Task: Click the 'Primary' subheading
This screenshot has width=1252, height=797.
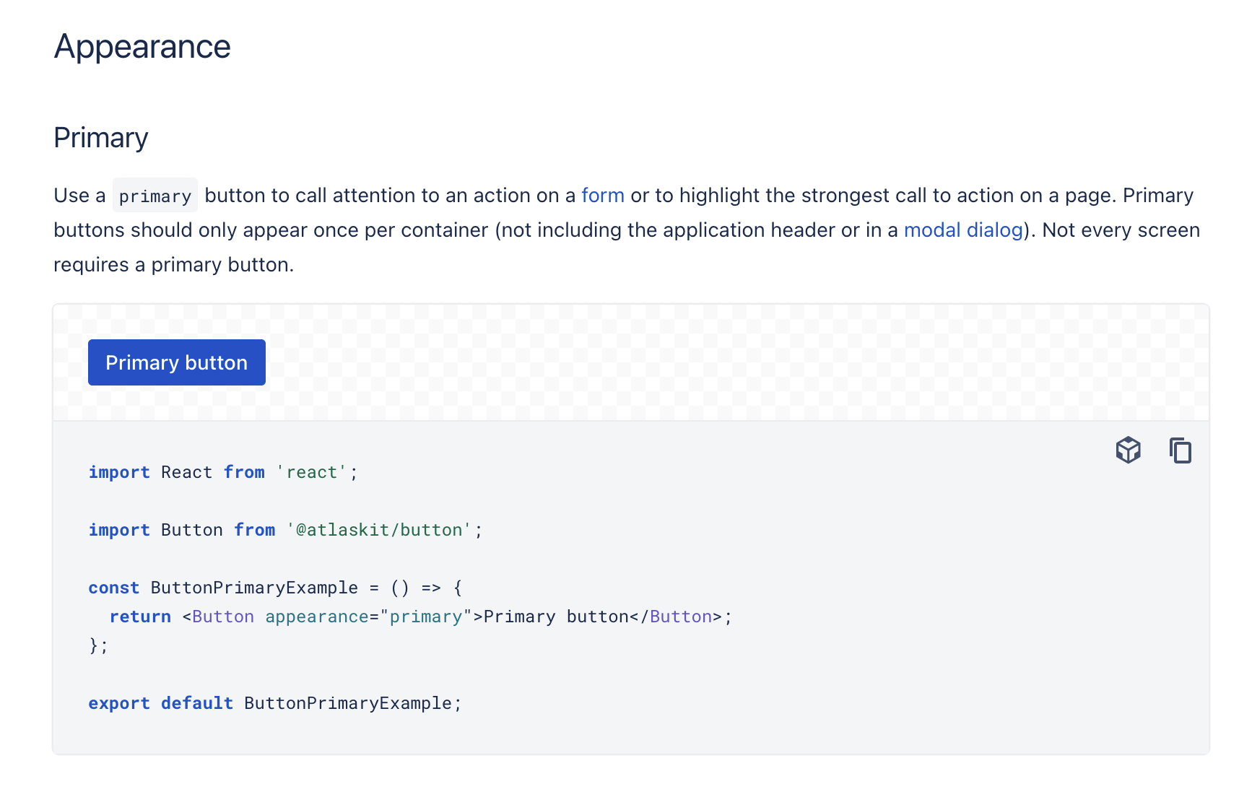Action: click(101, 138)
